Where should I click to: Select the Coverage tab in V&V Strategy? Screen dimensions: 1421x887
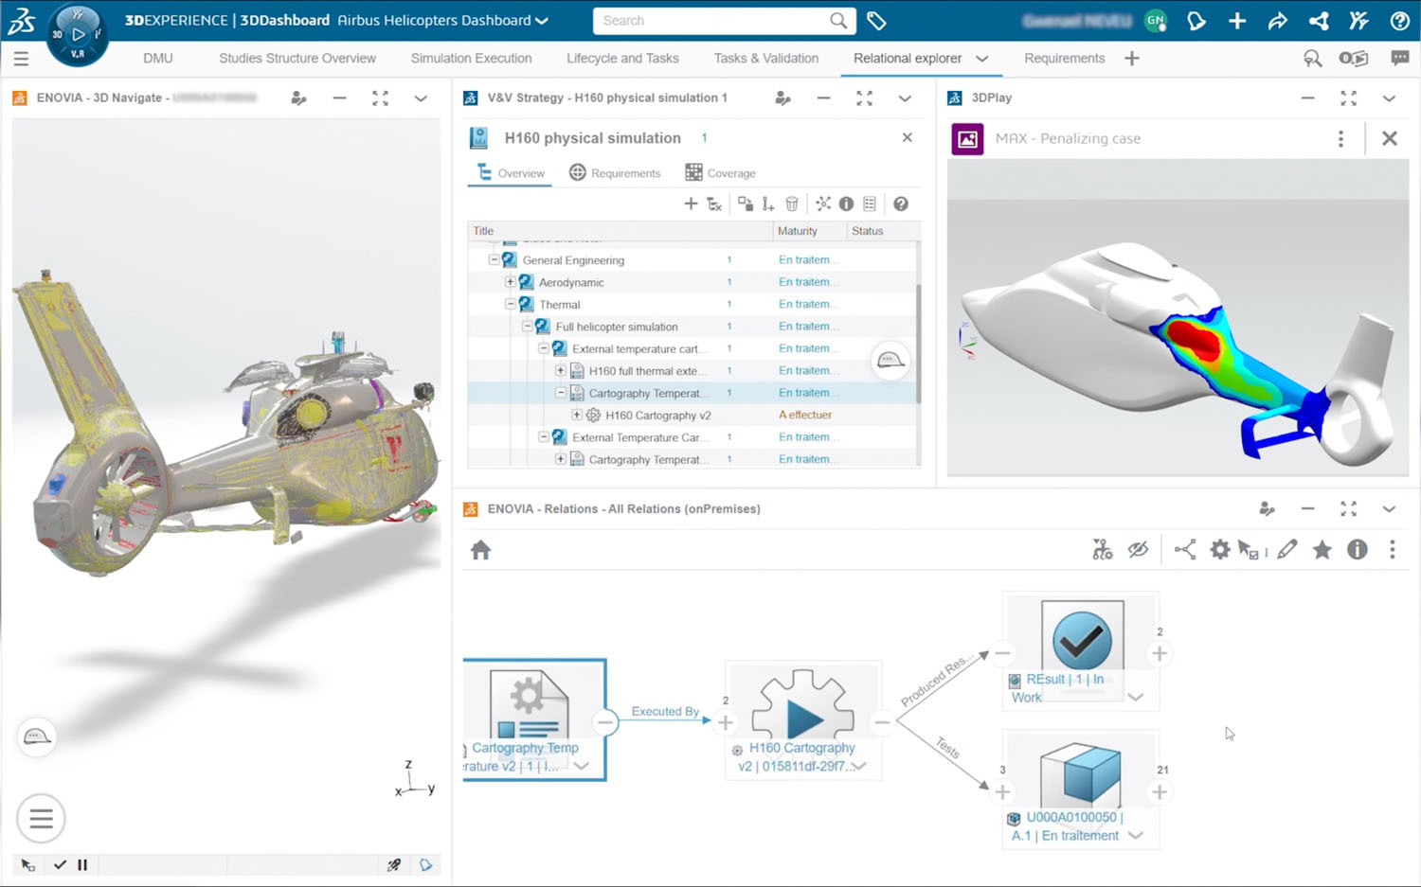click(720, 173)
